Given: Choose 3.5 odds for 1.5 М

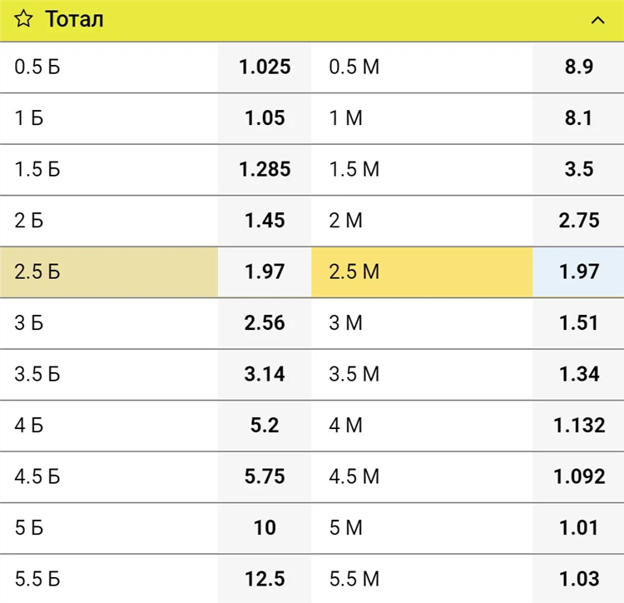Looking at the screenshot, I should [578, 169].
